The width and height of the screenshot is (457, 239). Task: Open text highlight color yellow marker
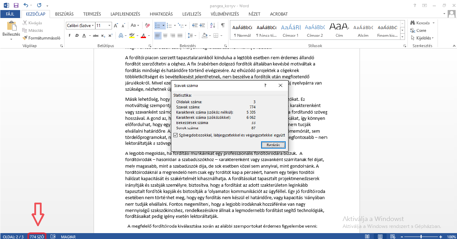132,36
